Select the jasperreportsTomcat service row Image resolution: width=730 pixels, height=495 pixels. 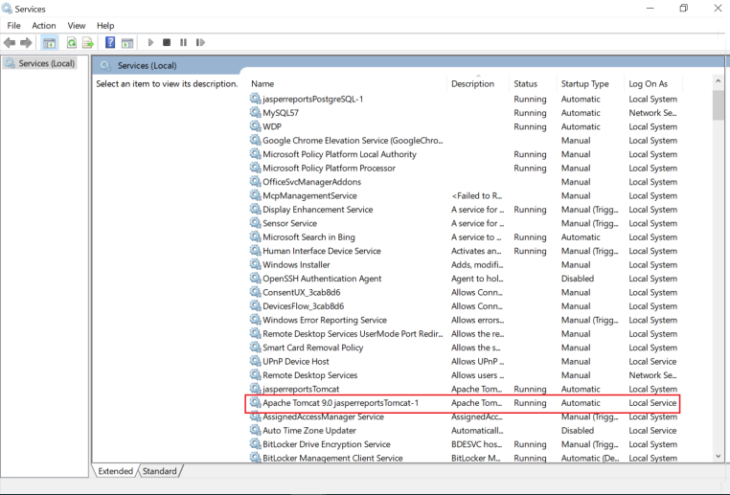point(463,389)
